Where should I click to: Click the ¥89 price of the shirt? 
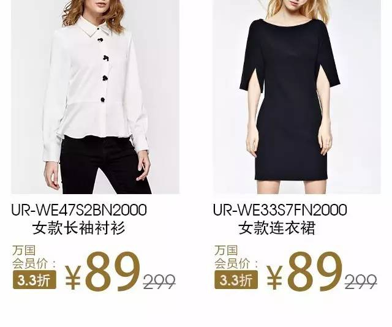tap(102, 272)
